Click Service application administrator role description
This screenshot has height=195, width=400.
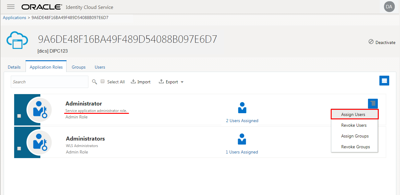click(x=96, y=110)
